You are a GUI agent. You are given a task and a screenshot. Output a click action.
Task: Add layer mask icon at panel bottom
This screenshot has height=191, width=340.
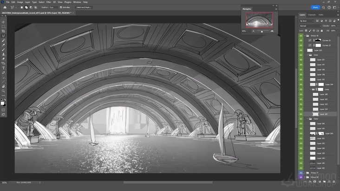coord(315,182)
